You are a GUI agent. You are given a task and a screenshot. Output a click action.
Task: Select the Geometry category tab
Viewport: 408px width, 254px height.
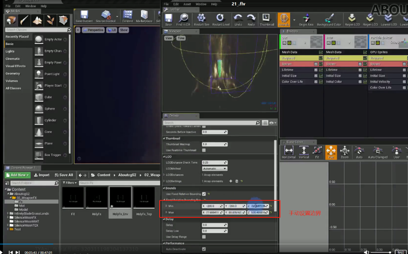pyautogui.click(x=13, y=73)
